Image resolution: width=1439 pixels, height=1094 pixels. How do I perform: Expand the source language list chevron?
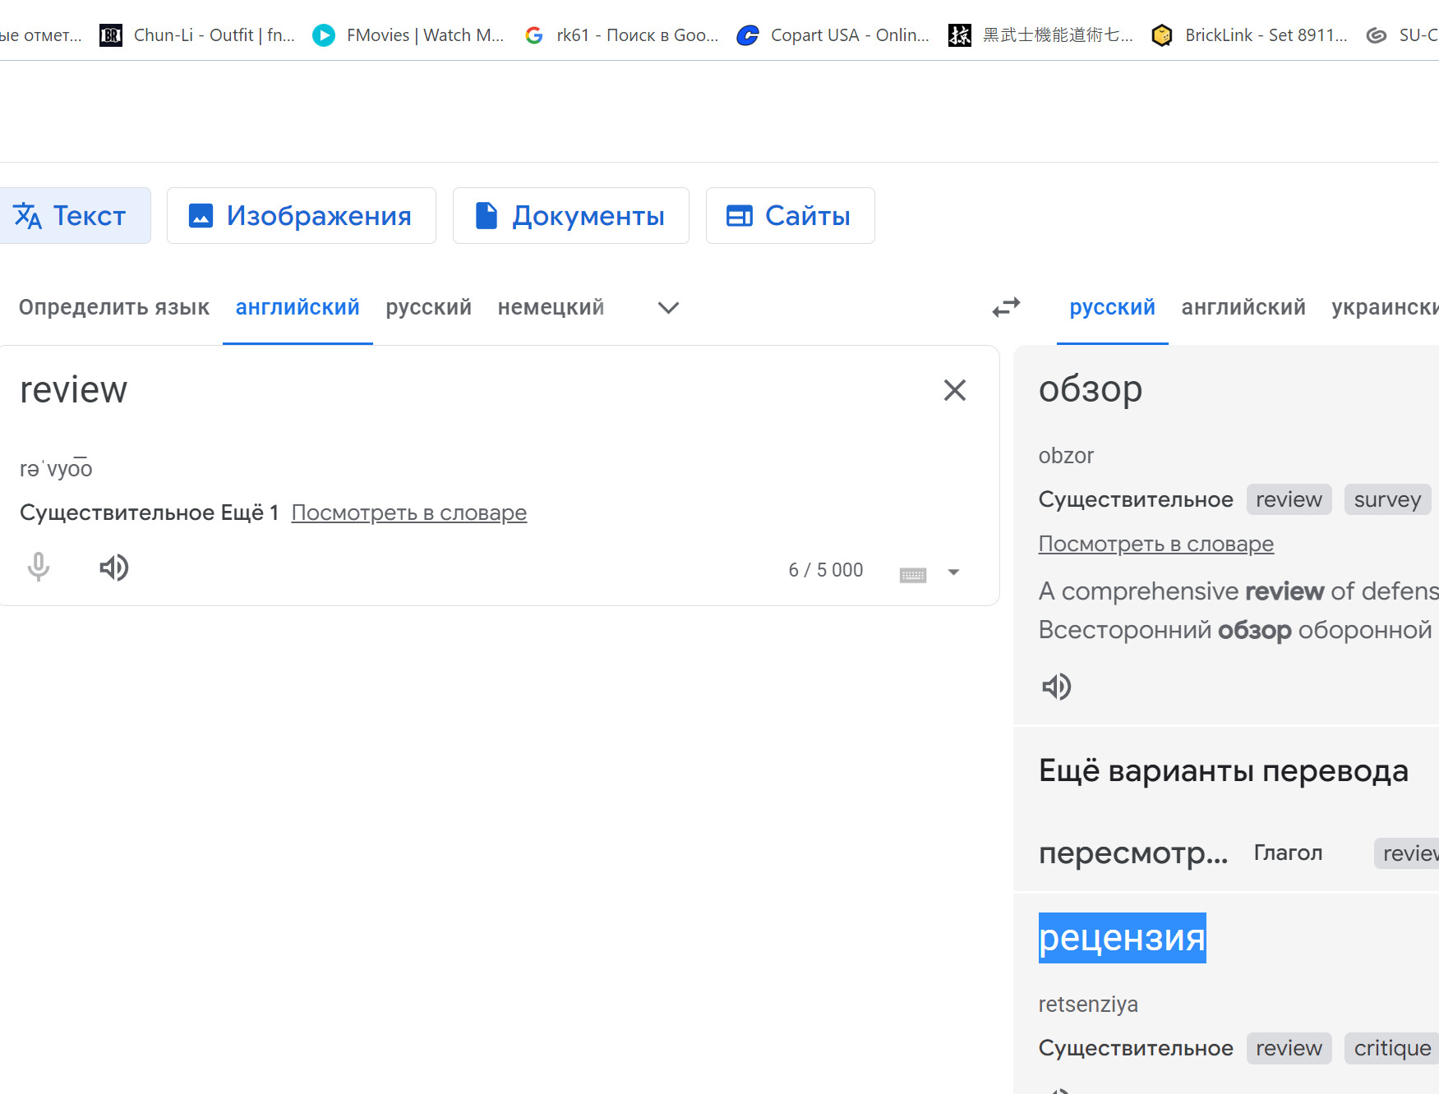pos(668,308)
